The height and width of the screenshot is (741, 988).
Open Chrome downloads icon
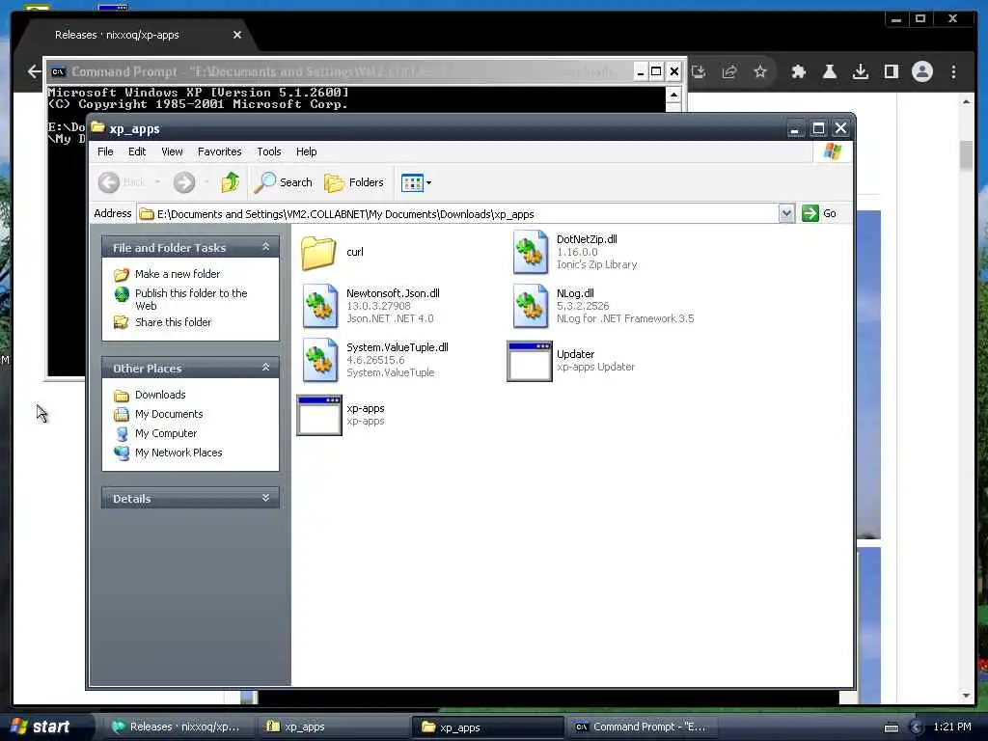[x=860, y=71]
